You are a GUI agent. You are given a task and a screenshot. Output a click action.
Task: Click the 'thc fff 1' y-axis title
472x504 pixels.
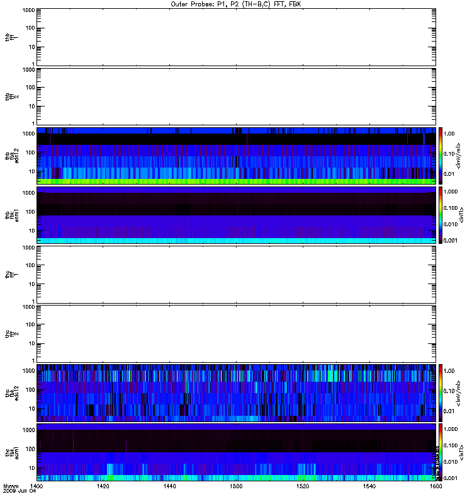click(11, 275)
